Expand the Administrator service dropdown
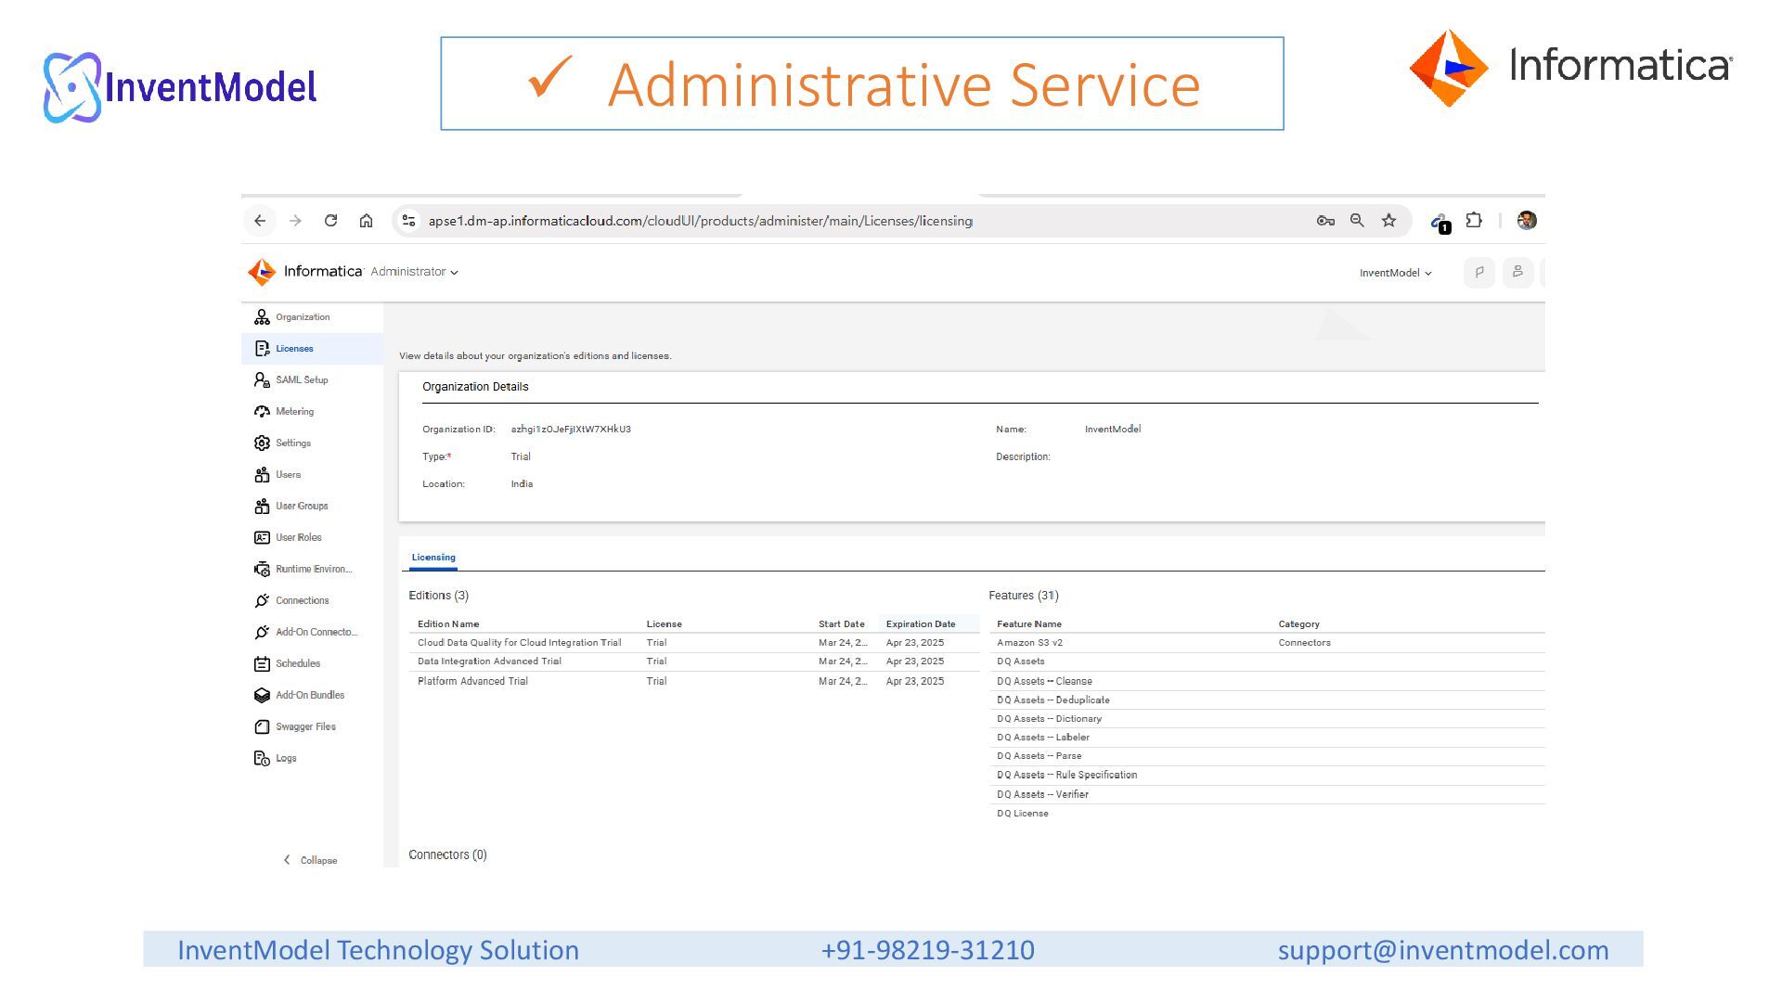 pos(414,272)
